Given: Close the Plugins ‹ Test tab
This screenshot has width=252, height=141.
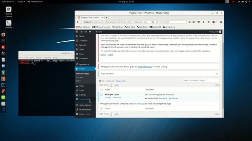Looking at the screenshot, I should (102, 17).
